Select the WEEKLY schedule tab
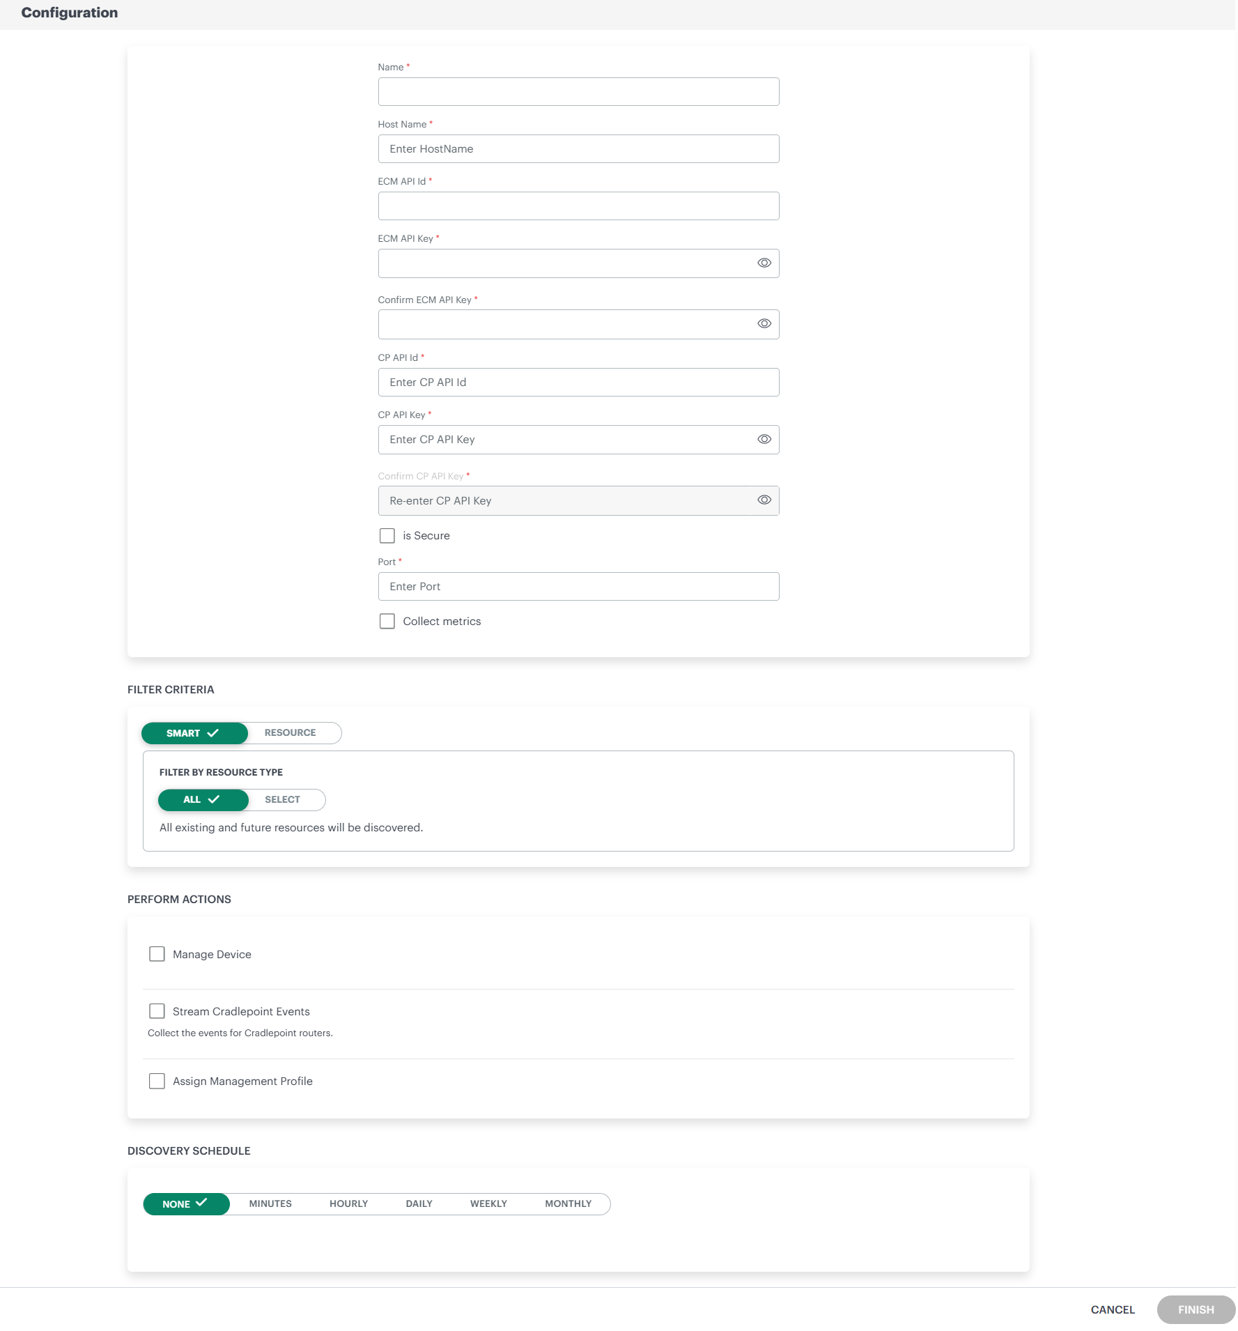Screen dimensions: 1238x1331 pyautogui.click(x=488, y=1203)
